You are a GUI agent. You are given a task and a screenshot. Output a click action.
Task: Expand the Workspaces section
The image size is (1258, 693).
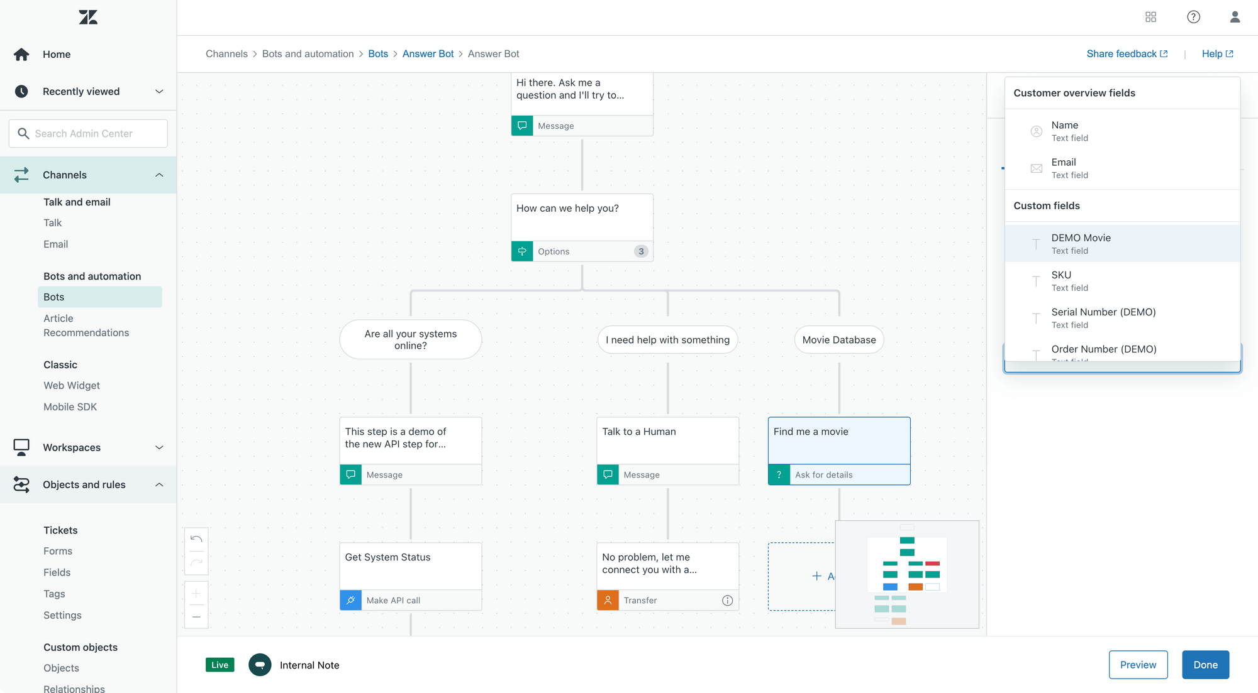[159, 447]
